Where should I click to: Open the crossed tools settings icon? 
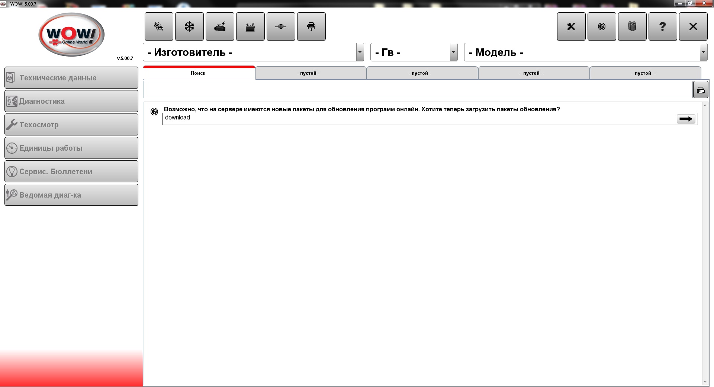[x=571, y=26]
